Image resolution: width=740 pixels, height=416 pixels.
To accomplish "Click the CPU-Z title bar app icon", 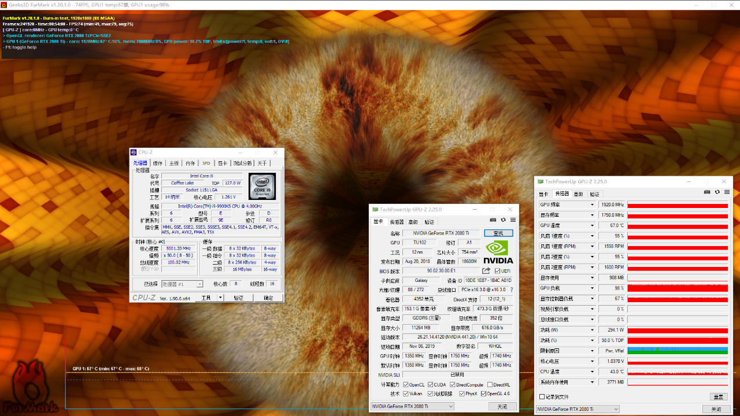I will [x=134, y=153].
